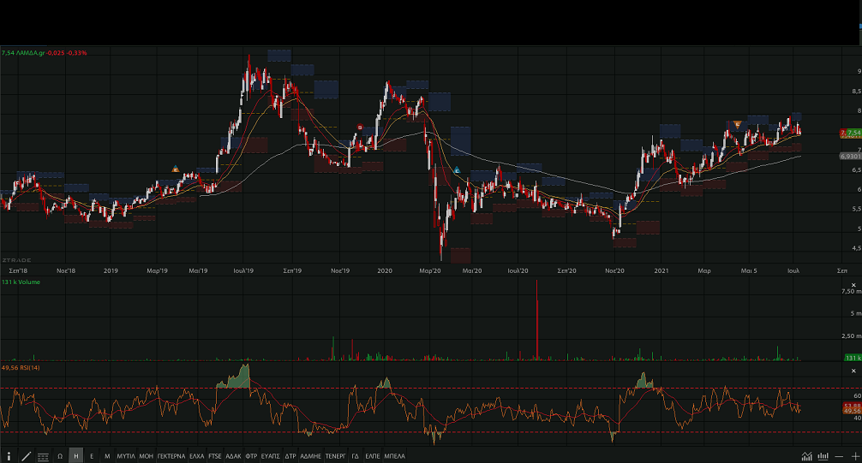This screenshot has height=463, width=862.
Task: Close the Volume panel
Action: 853,284
